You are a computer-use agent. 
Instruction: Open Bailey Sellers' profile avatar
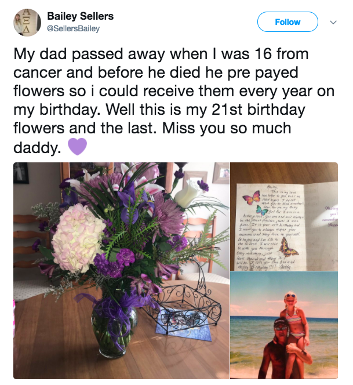pyautogui.click(x=27, y=23)
